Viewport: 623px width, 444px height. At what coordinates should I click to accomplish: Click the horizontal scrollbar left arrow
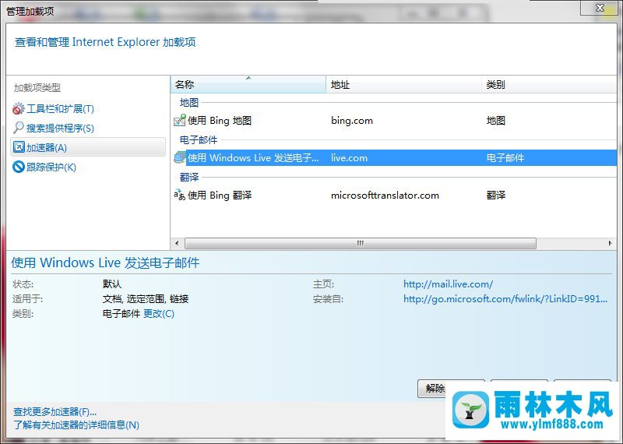tap(176, 243)
